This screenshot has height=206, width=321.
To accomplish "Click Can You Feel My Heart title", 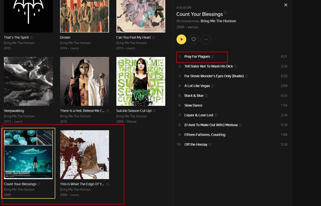I will pyautogui.click(x=133, y=37).
